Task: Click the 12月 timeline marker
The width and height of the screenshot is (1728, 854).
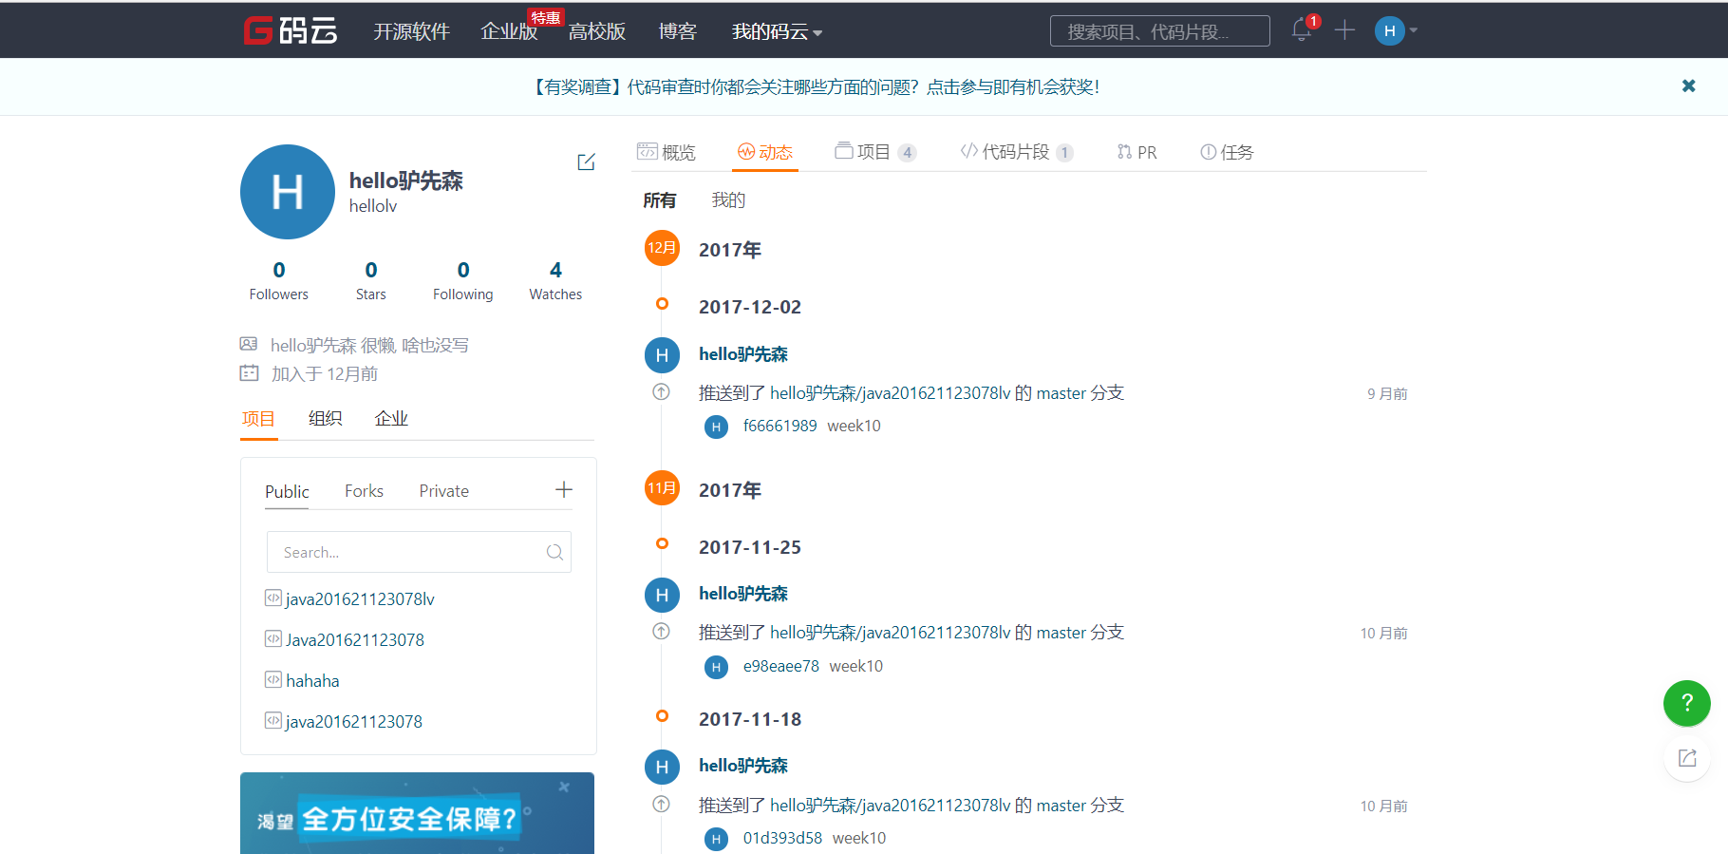Action: tap(662, 248)
